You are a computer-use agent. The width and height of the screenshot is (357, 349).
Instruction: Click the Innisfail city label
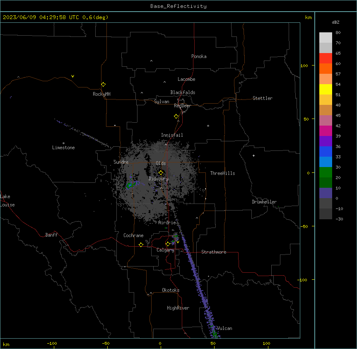click(x=172, y=135)
